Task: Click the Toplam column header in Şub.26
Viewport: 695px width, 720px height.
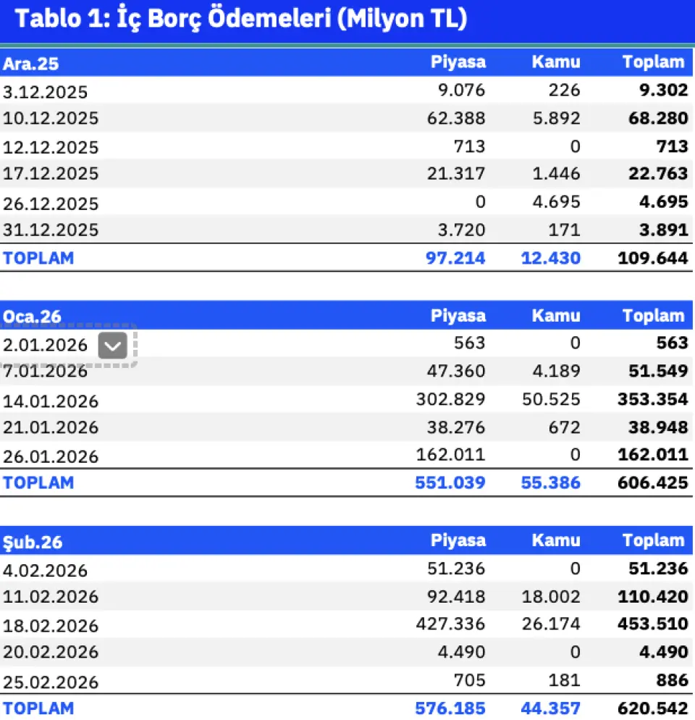Action: (x=653, y=540)
